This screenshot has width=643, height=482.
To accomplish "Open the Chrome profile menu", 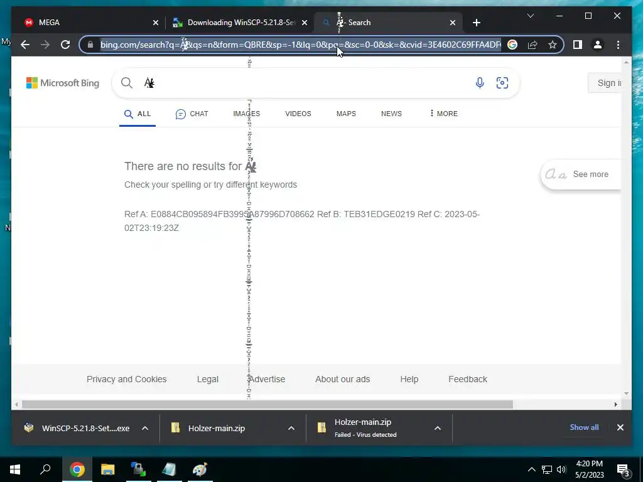I will (x=598, y=45).
